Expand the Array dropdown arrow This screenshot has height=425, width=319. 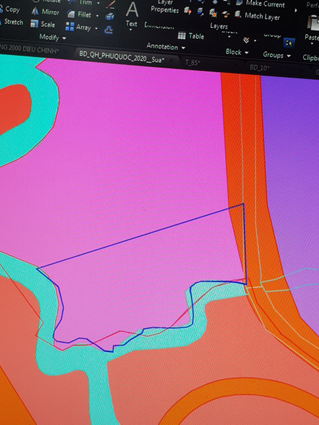click(x=96, y=28)
